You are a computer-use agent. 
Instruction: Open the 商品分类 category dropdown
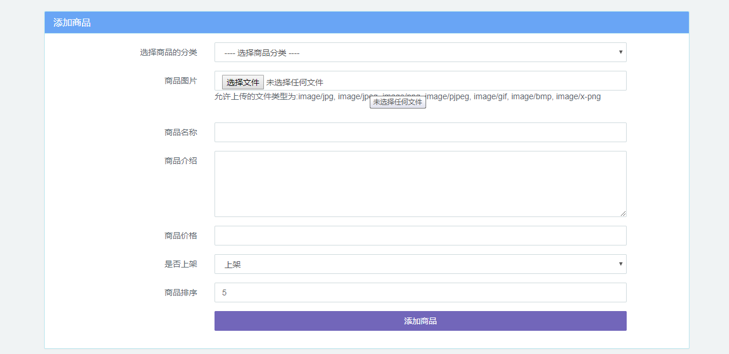coord(420,52)
